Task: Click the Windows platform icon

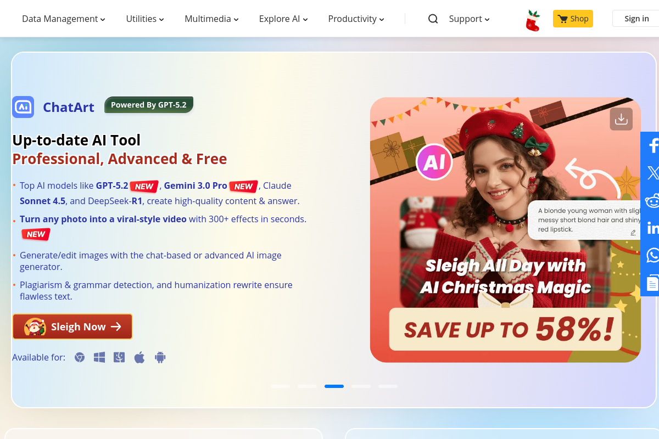Action: pos(99,358)
